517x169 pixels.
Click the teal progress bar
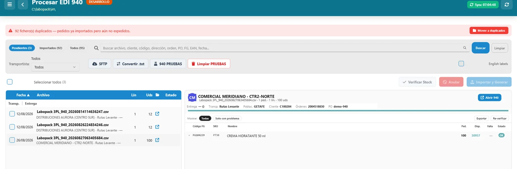tap(348, 111)
